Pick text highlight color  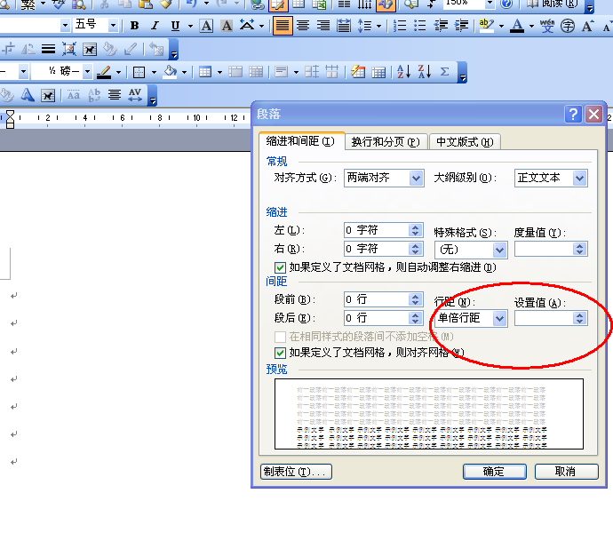pyautogui.click(x=486, y=26)
